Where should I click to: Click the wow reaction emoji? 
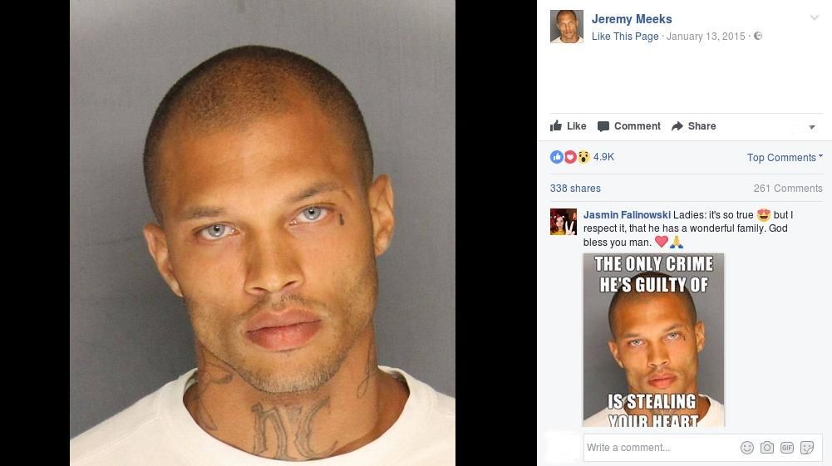(x=583, y=157)
